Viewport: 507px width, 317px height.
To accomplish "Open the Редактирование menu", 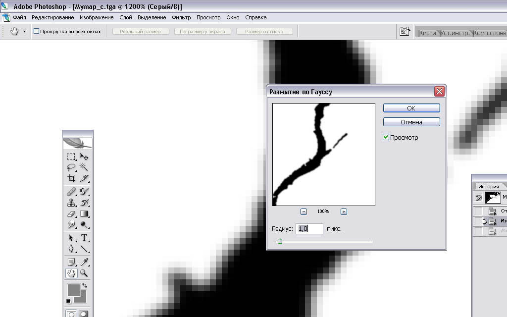I will [52, 17].
